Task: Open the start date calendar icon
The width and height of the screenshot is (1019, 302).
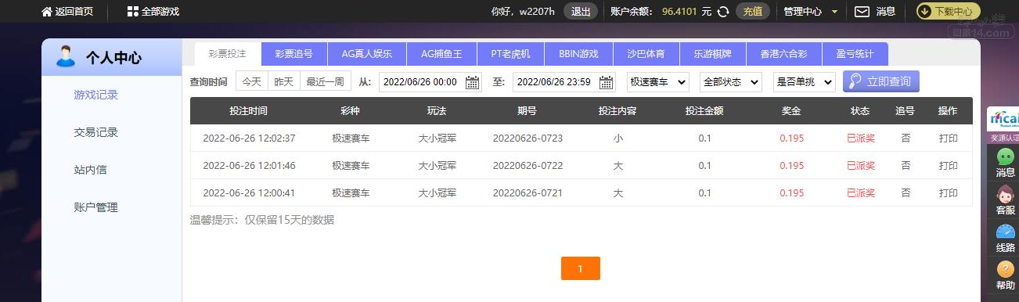Action: click(473, 82)
